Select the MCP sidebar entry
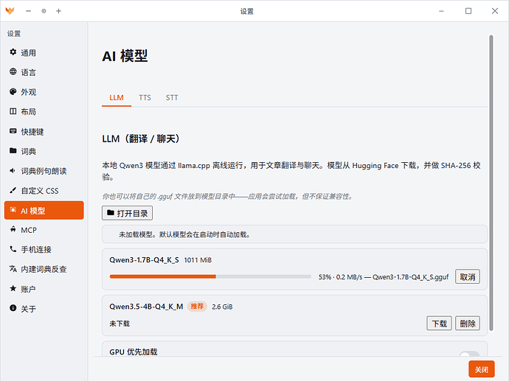The width and height of the screenshot is (509, 381). (44, 230)
